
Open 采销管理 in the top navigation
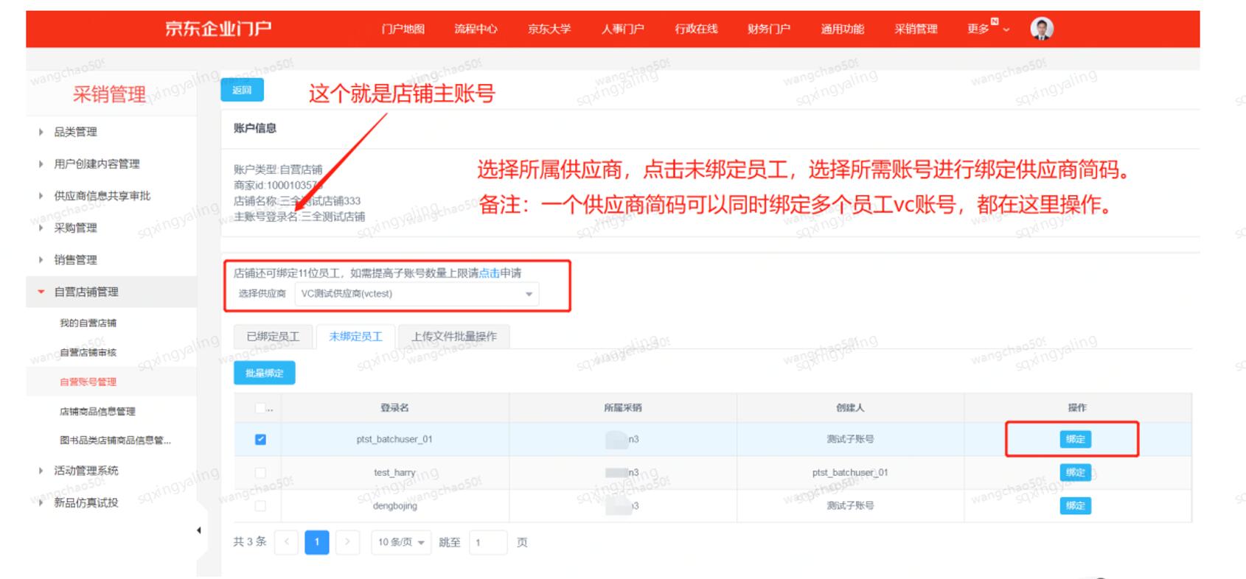click(916, 29)
